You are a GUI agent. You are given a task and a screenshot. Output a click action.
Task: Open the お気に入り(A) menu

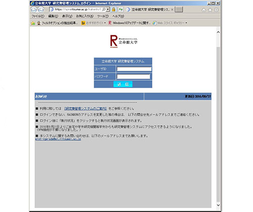[x=85, y=16]
